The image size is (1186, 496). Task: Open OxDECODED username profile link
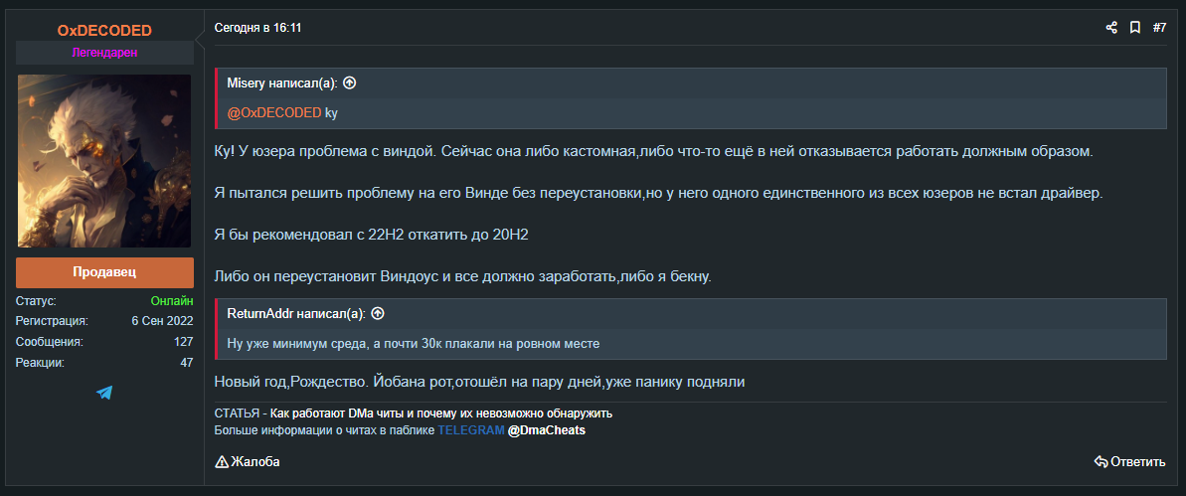pyautogui.click(x=104, y=30)
